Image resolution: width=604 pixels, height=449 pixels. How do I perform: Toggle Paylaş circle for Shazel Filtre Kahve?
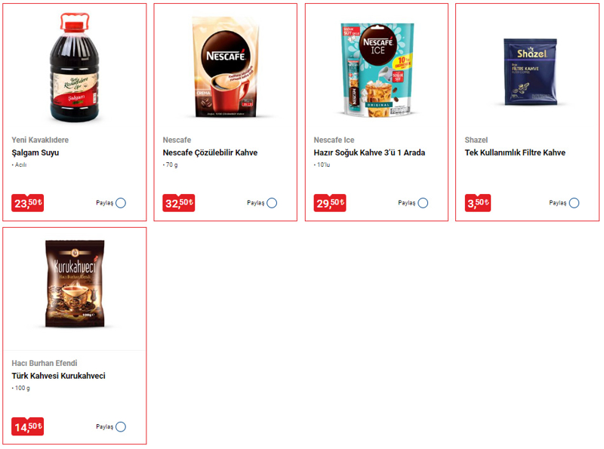574,203
